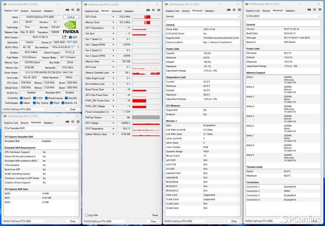This screenshot has width=325, height=226.
Task: Switch to Validation tab in NVIDIA BIOS window
Action: (x=290, y=11)
